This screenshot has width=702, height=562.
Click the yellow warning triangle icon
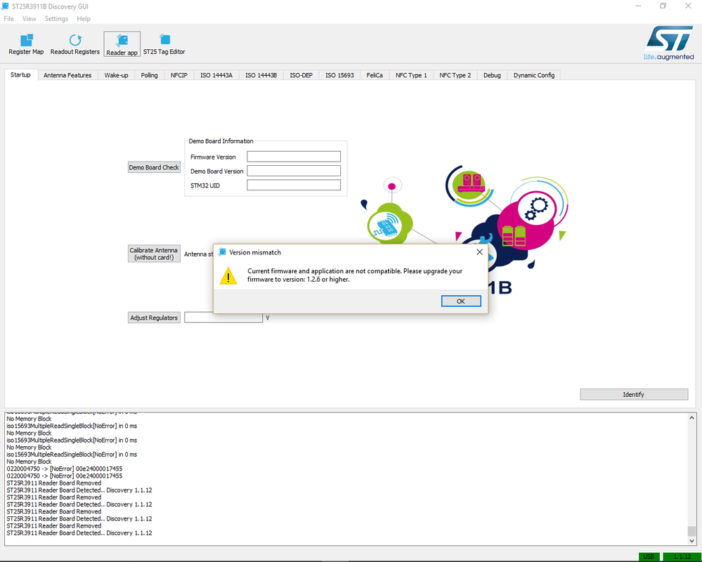click(228, 275)
